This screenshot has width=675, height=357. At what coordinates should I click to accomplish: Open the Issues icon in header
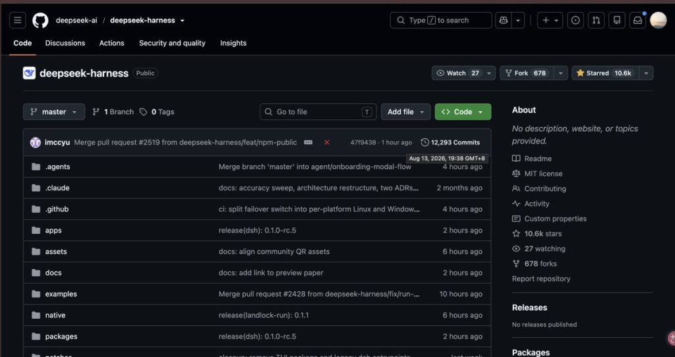[575, 20]
